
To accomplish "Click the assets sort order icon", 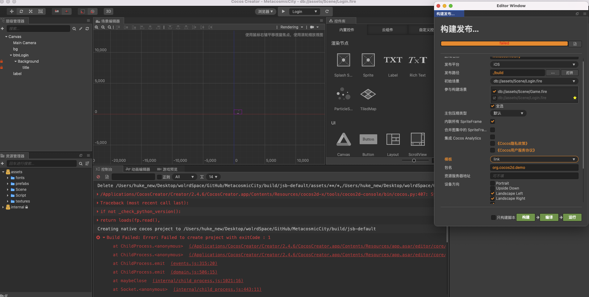I will pyautogui.click(x=87, y=163).
